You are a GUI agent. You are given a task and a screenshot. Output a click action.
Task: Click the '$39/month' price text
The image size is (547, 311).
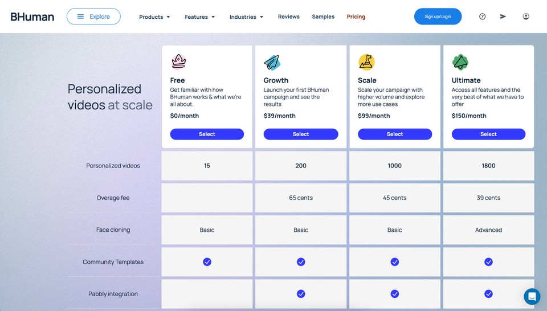(279, 116)
